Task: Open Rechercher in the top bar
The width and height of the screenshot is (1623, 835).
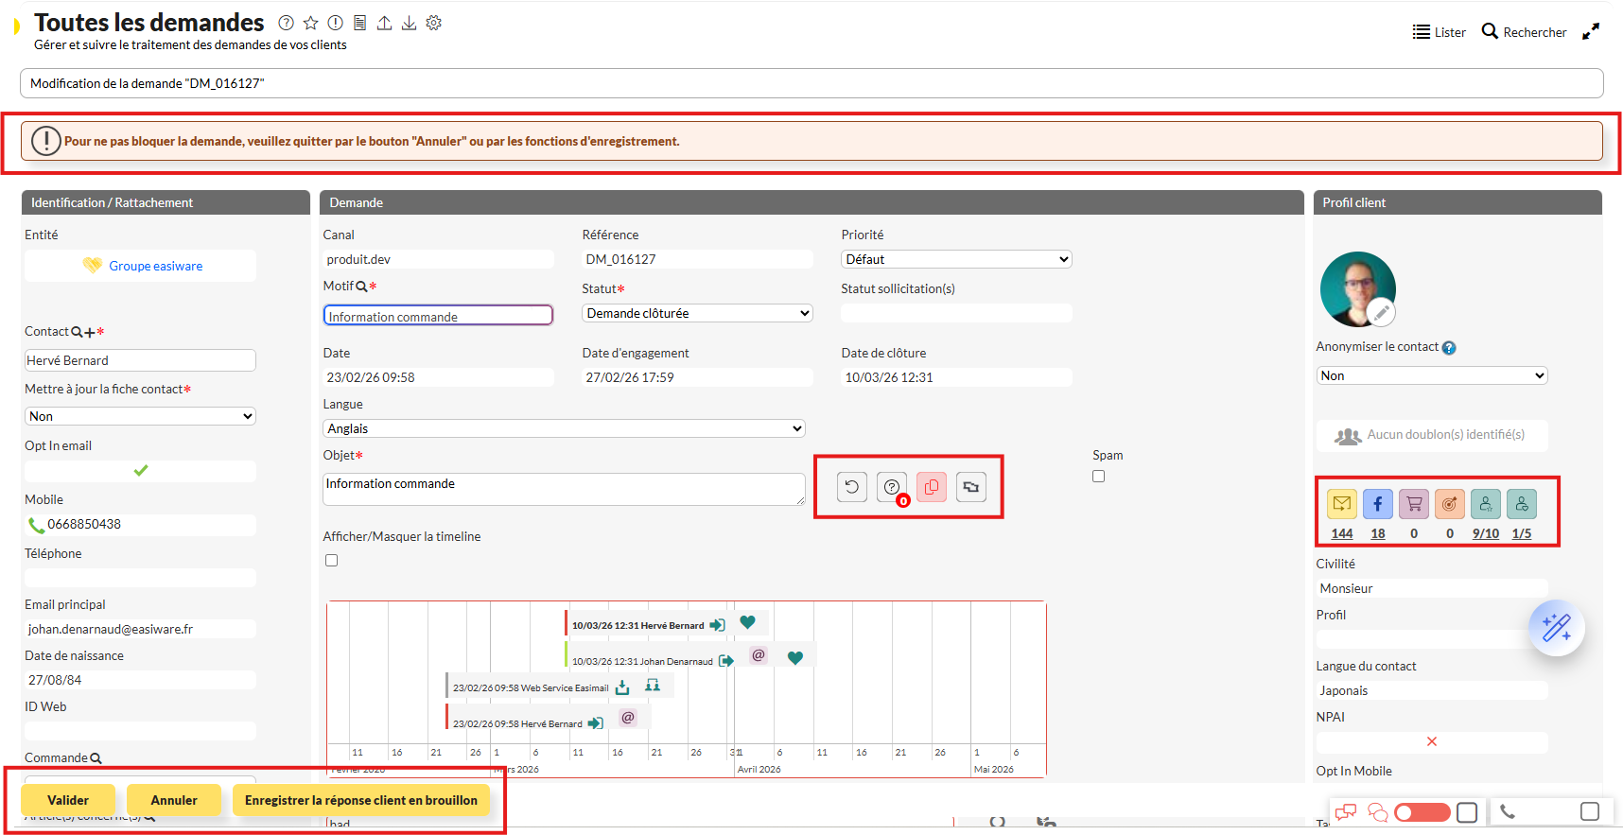Action: coord(1523,32)
